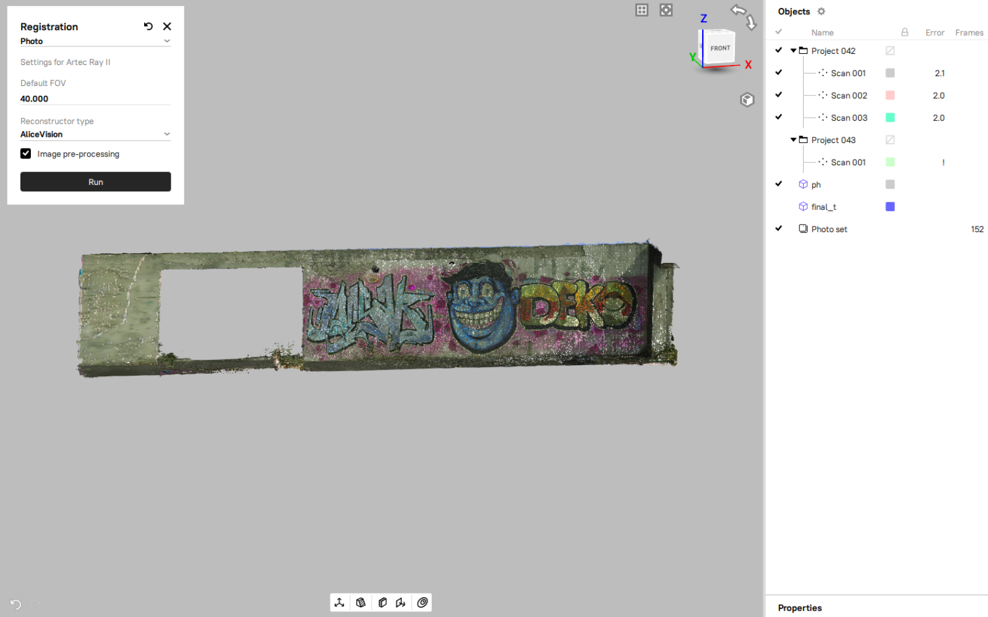Toggle visibility check of Scan 002
This screenshot has height=617, width=988.
coord(778,95)
